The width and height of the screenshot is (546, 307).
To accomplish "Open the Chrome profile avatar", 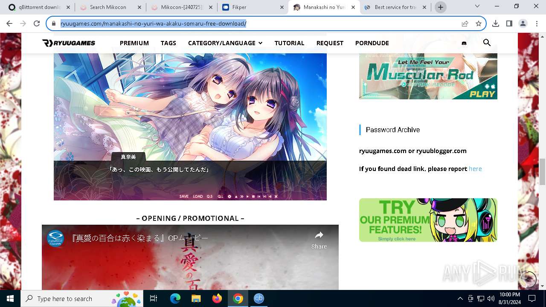I will [x=523, y=23].
